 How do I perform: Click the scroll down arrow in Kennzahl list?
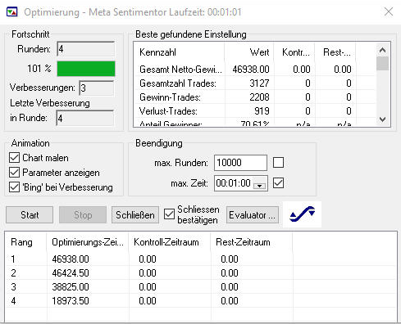pos(382,119)
